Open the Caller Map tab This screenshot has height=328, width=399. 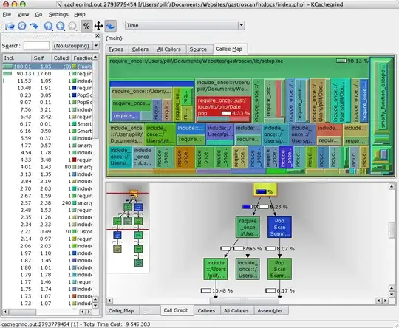pos(121,311)
